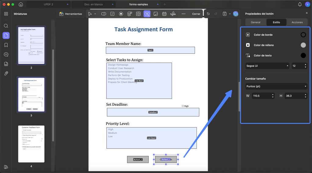Toggle the High checkbox near deadline
The image size is (312, 173).
tap(183, 106)
